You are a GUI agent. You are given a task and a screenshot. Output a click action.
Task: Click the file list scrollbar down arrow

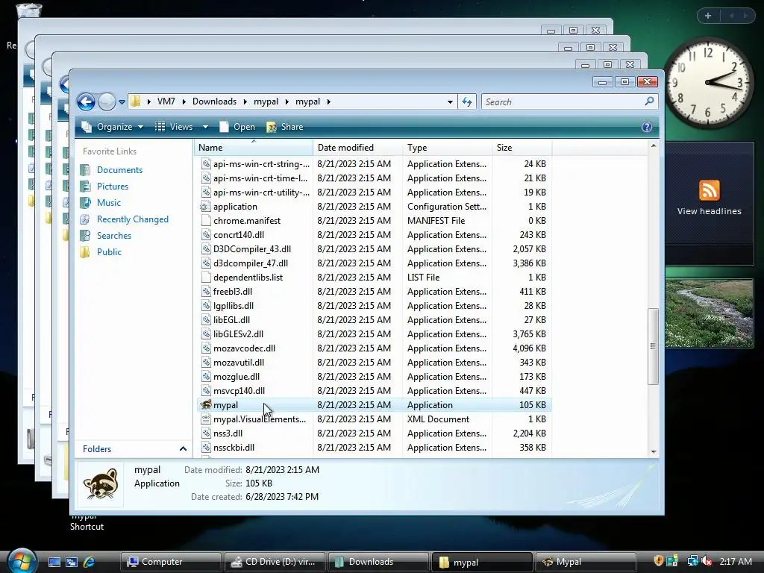(x=654, y=451)
